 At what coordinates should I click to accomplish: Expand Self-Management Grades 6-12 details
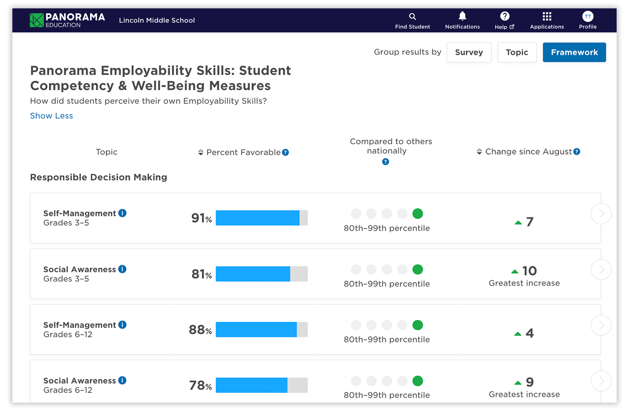(x=601, y=325)
